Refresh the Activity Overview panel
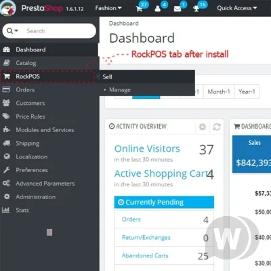 click(x=217, y=127)
